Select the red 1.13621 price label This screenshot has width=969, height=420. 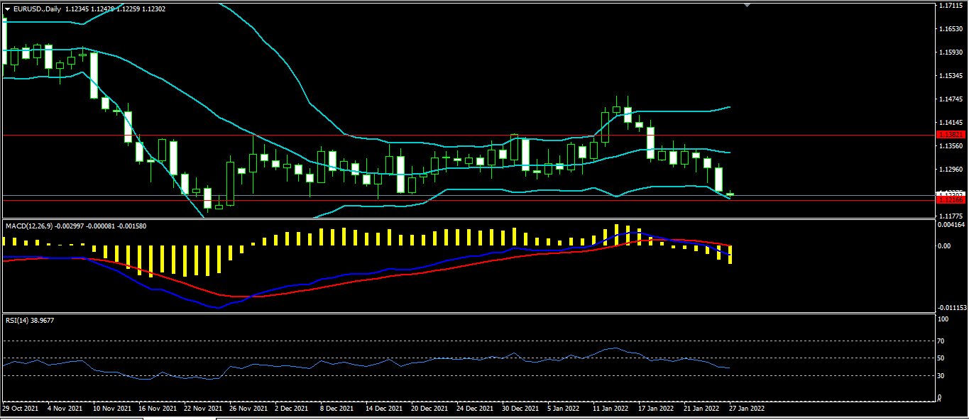(950, 134)
